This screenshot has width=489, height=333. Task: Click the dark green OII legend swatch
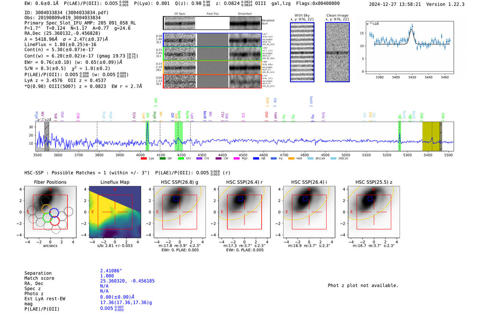point(162,159)
